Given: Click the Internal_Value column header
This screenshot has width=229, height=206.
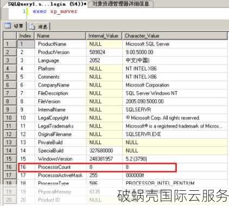Looking at the screenshot, I should 104,36.
